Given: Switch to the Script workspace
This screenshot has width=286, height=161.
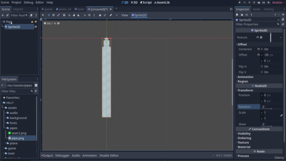Looking at the screenshot, I should tap(146, 3).
